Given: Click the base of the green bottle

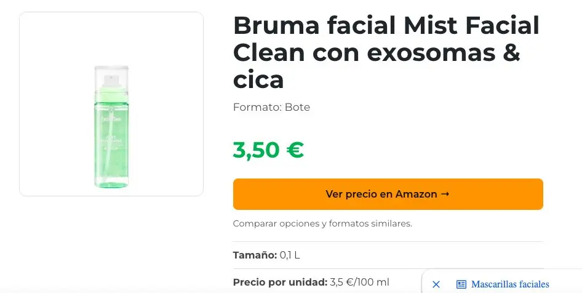Looking at the screenshot, I should click(x=111, y=182).
